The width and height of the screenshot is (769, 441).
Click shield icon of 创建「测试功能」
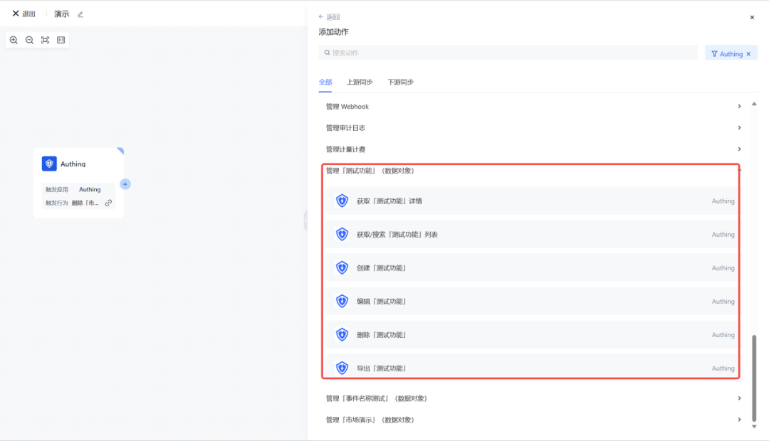[x=342, y=267]
